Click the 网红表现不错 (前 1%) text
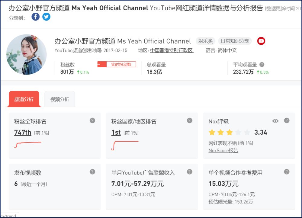Viewport: 302px width, 218px height. tap(231, 143)
